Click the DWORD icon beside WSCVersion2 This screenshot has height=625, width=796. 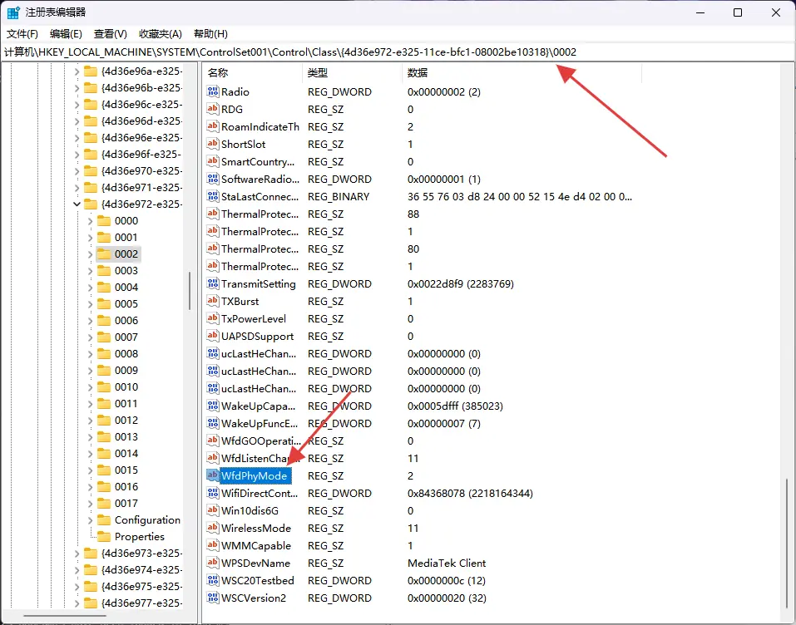tap(213, 598)
